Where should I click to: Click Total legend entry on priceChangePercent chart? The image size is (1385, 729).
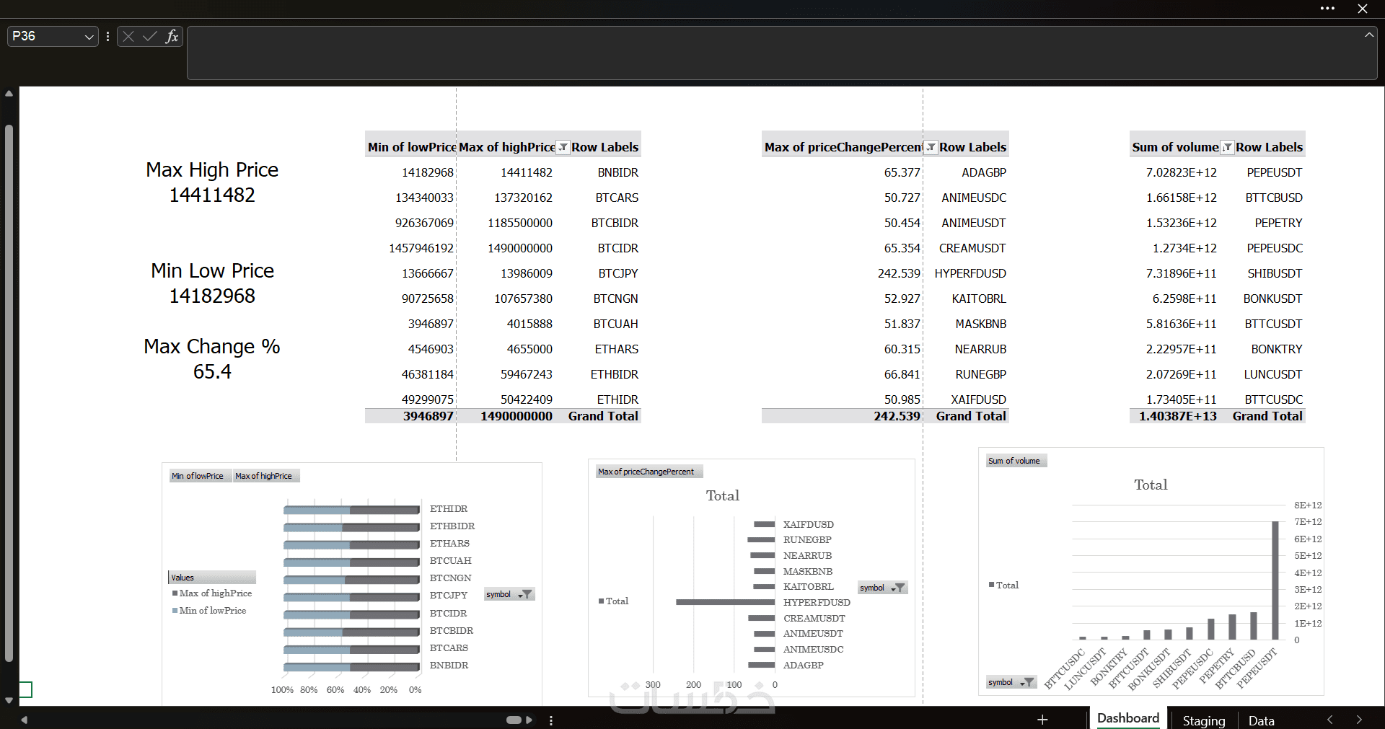[x=613, y=601]
